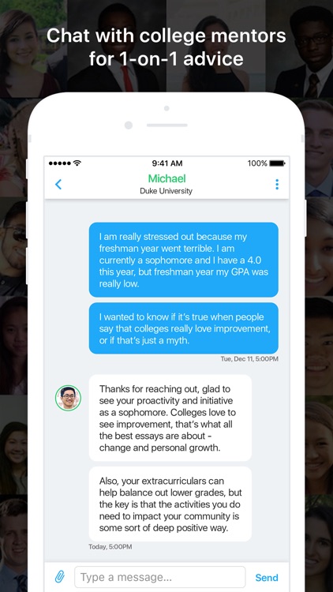
Task: Focus the Type a message field
Action: (x=159, y=577)
